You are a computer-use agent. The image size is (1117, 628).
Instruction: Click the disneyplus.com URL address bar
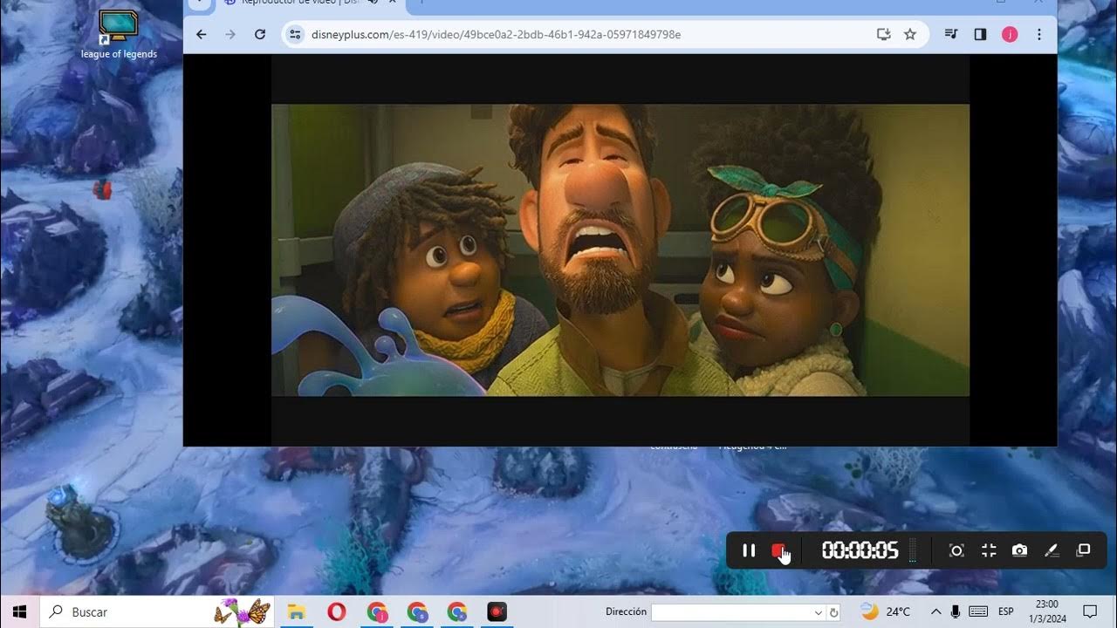coord(496,35)
